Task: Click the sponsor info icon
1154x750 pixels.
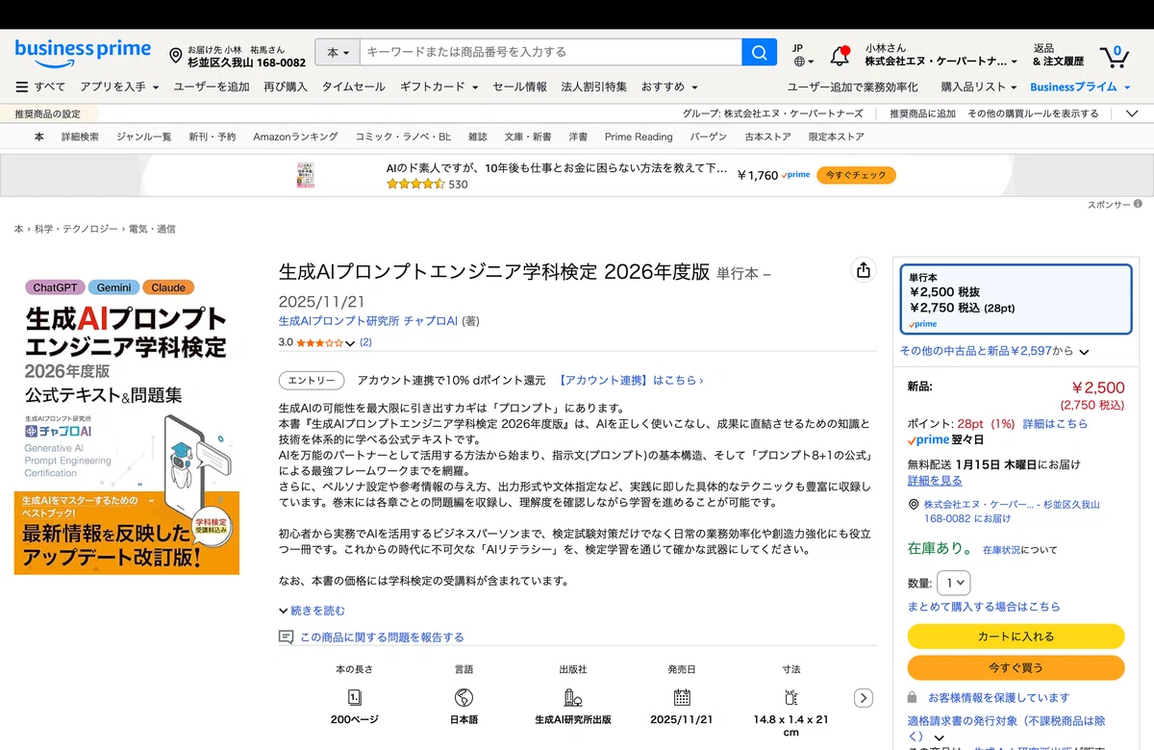Action: pos(1138,204)
